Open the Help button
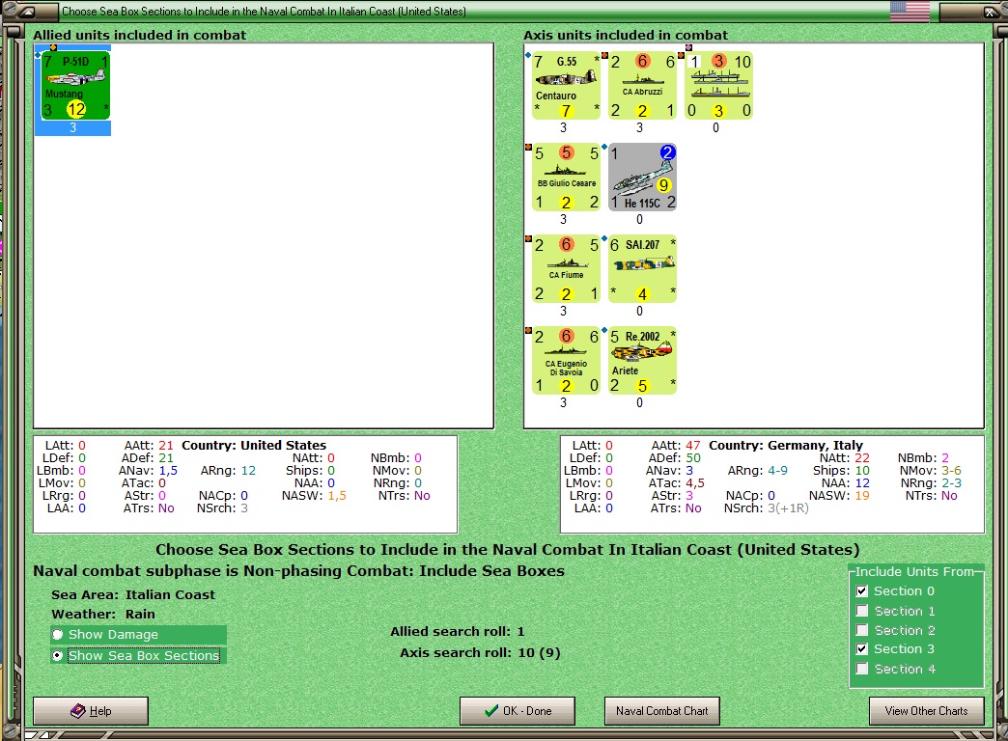Image resolution: width=1008 pixels, height=741 pixels. coord(91,711)
